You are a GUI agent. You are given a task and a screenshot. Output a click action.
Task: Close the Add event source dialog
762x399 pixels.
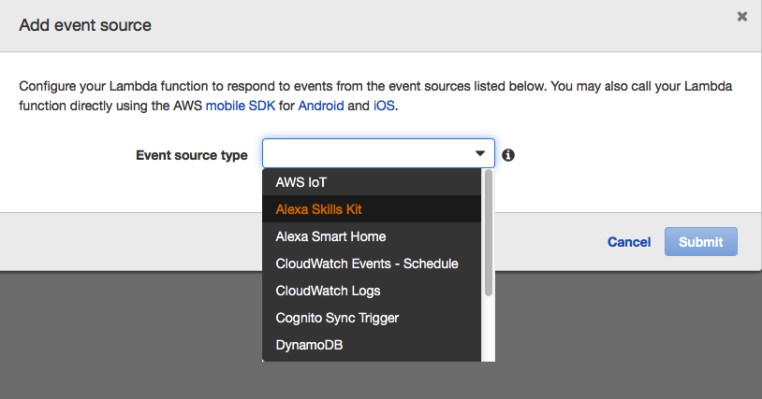click(x=742, y=17)
